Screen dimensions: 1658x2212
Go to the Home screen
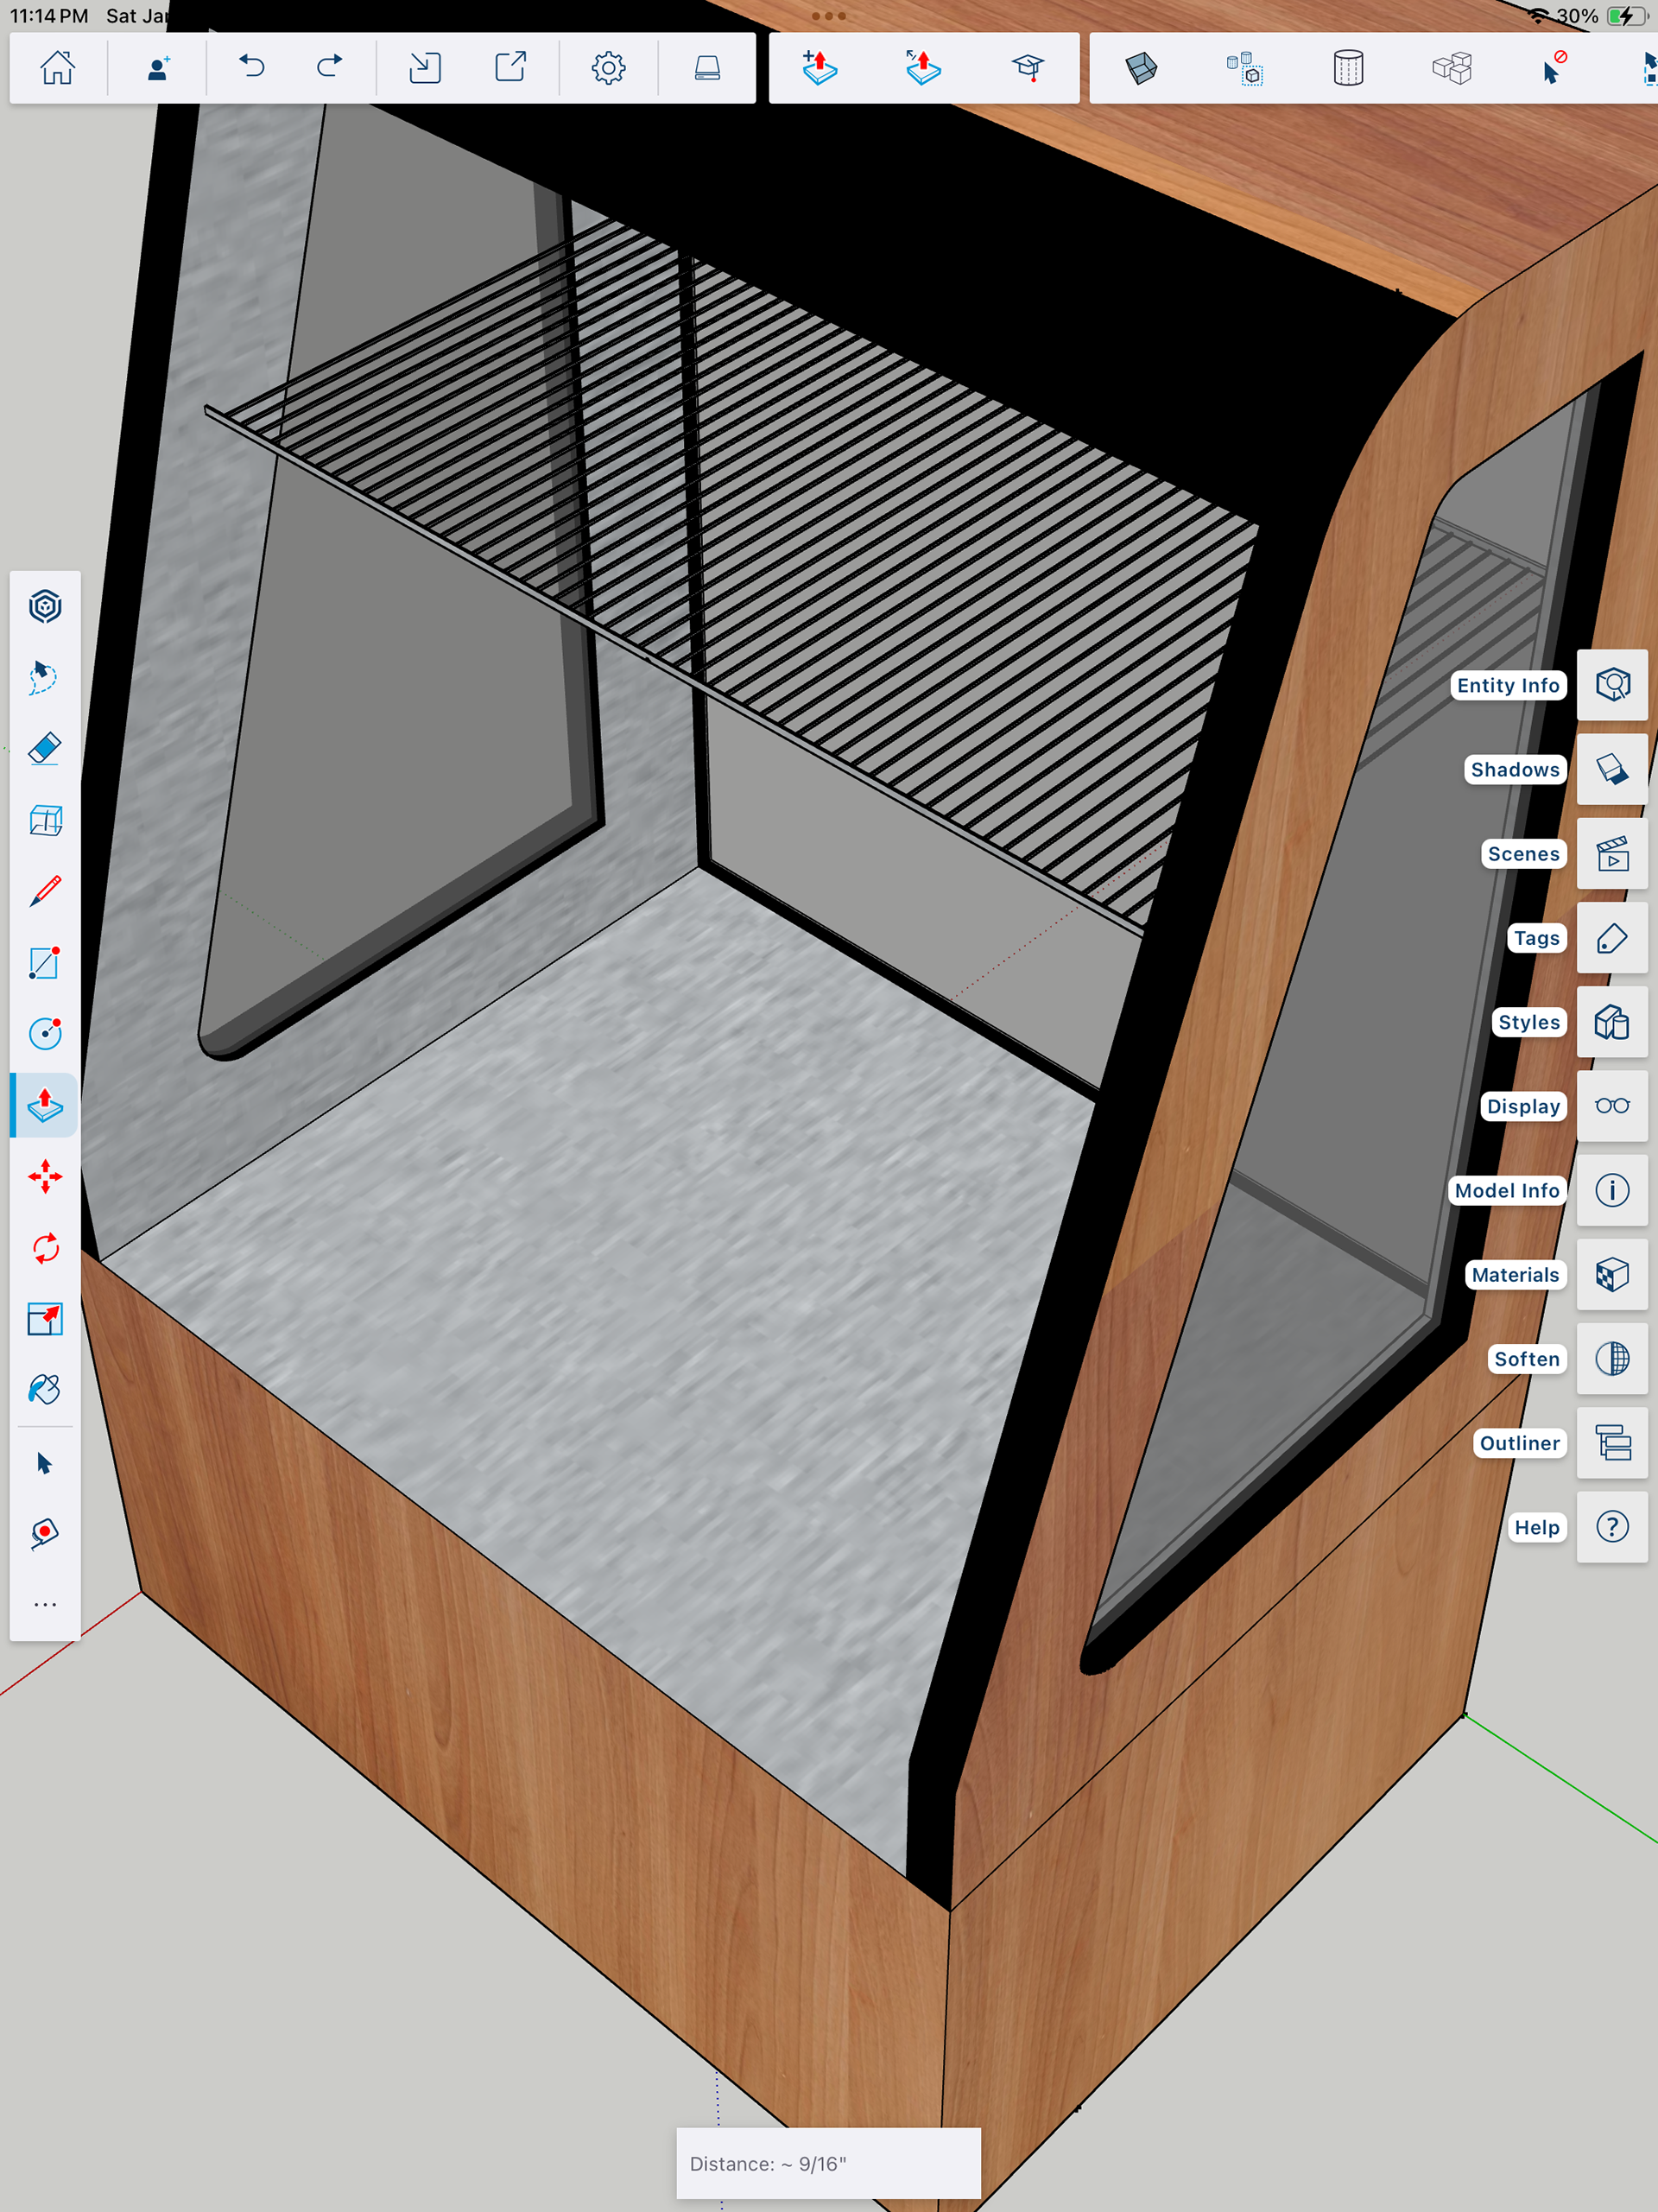click(57, 68)
